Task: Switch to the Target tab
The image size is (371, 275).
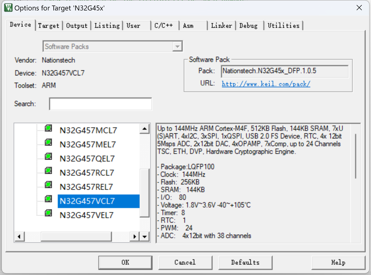Action: click(49, 26)
